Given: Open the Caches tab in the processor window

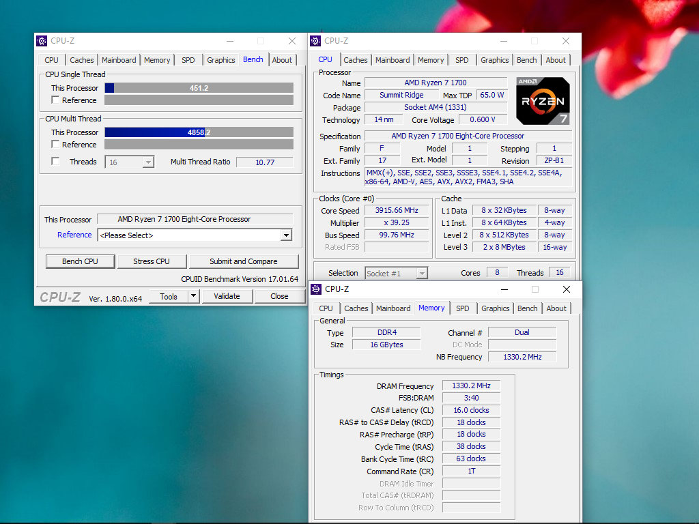Looking at the screenshot, I should tap(355, 60).
